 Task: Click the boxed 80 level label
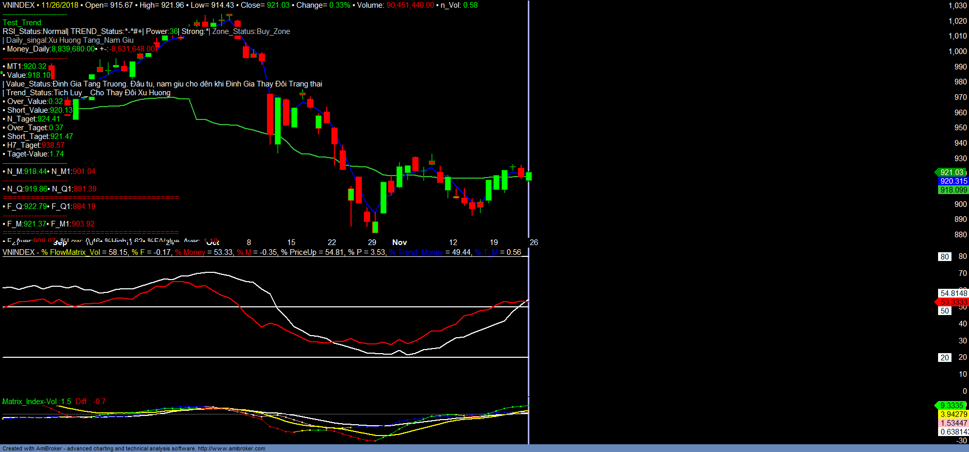coord(944,256)
